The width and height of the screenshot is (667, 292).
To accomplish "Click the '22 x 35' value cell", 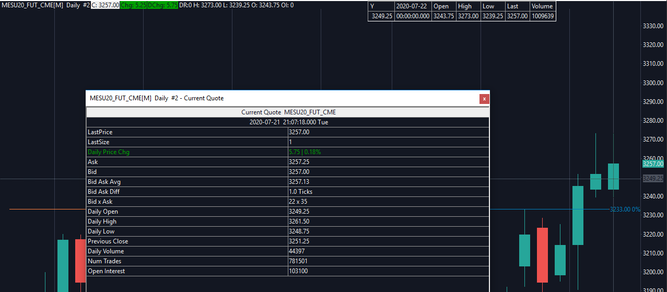I will [x=388, y=202].
